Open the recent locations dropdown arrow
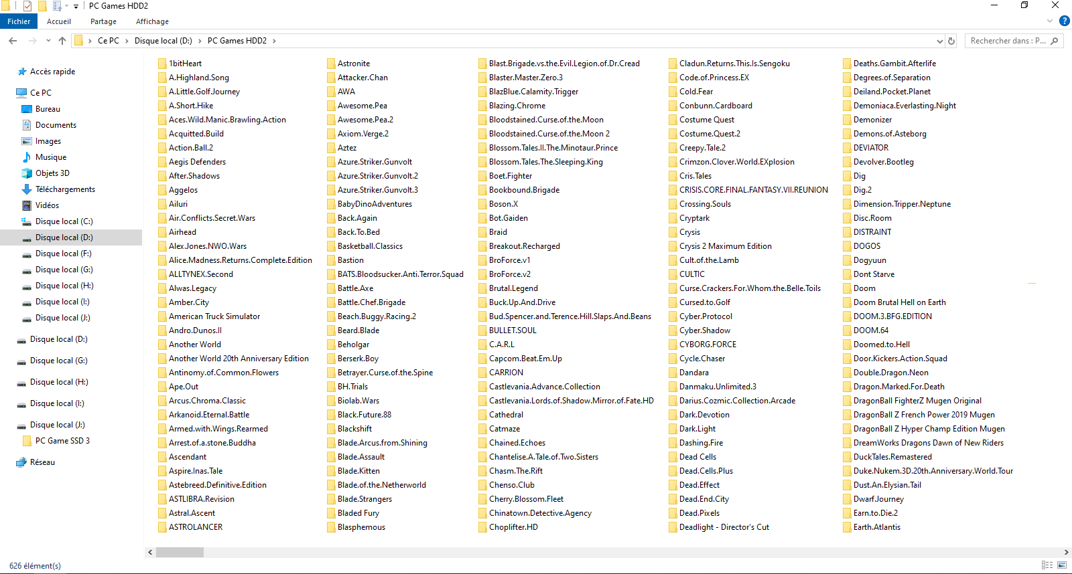This screenshot has width=1072, height=574. click(48, 41)
